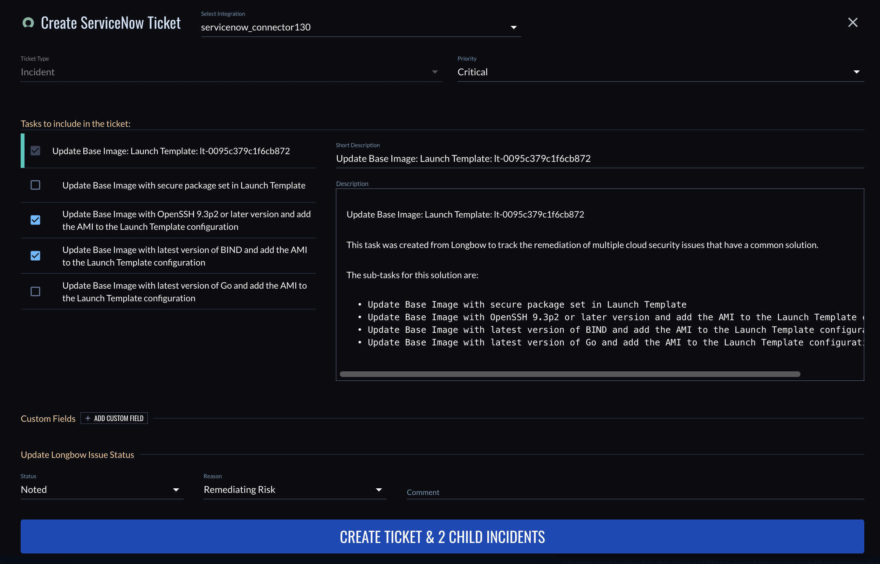The width and height of the screenshot is (880, 564).
Task: Uncheck the OpenSSH 9.3p2 task checkbox
Action: click(35, 220)
